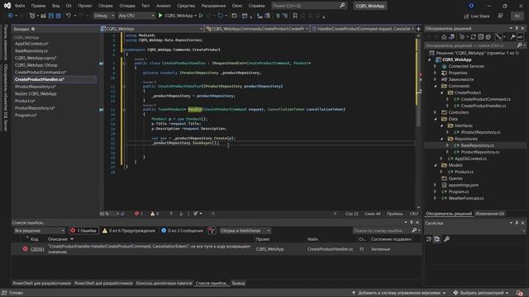Open Program.cs* in the tabs list

26,115
